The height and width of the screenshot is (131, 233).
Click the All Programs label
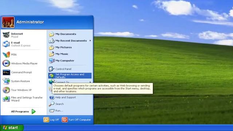(x=20, y=112)
